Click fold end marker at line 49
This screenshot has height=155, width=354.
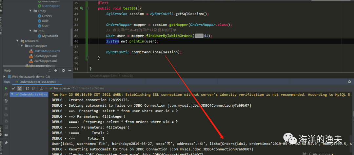point(88,58)
